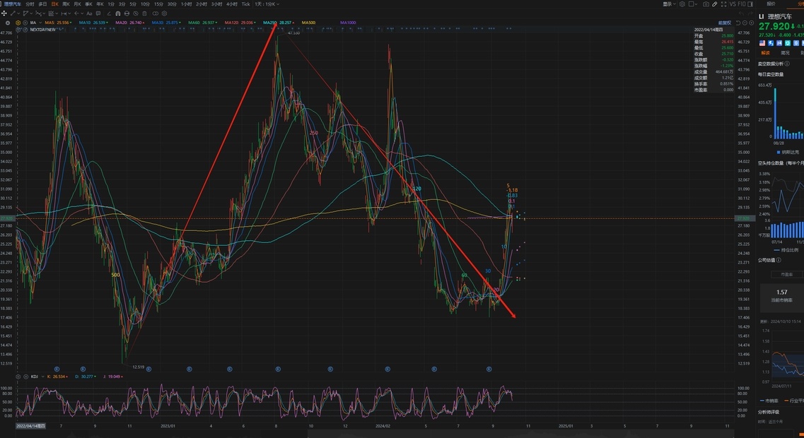The height and width of the screenshot is (438, 804).
Task: Switch to the 分时 intraday tab
Action: click(x=30, y=4)
